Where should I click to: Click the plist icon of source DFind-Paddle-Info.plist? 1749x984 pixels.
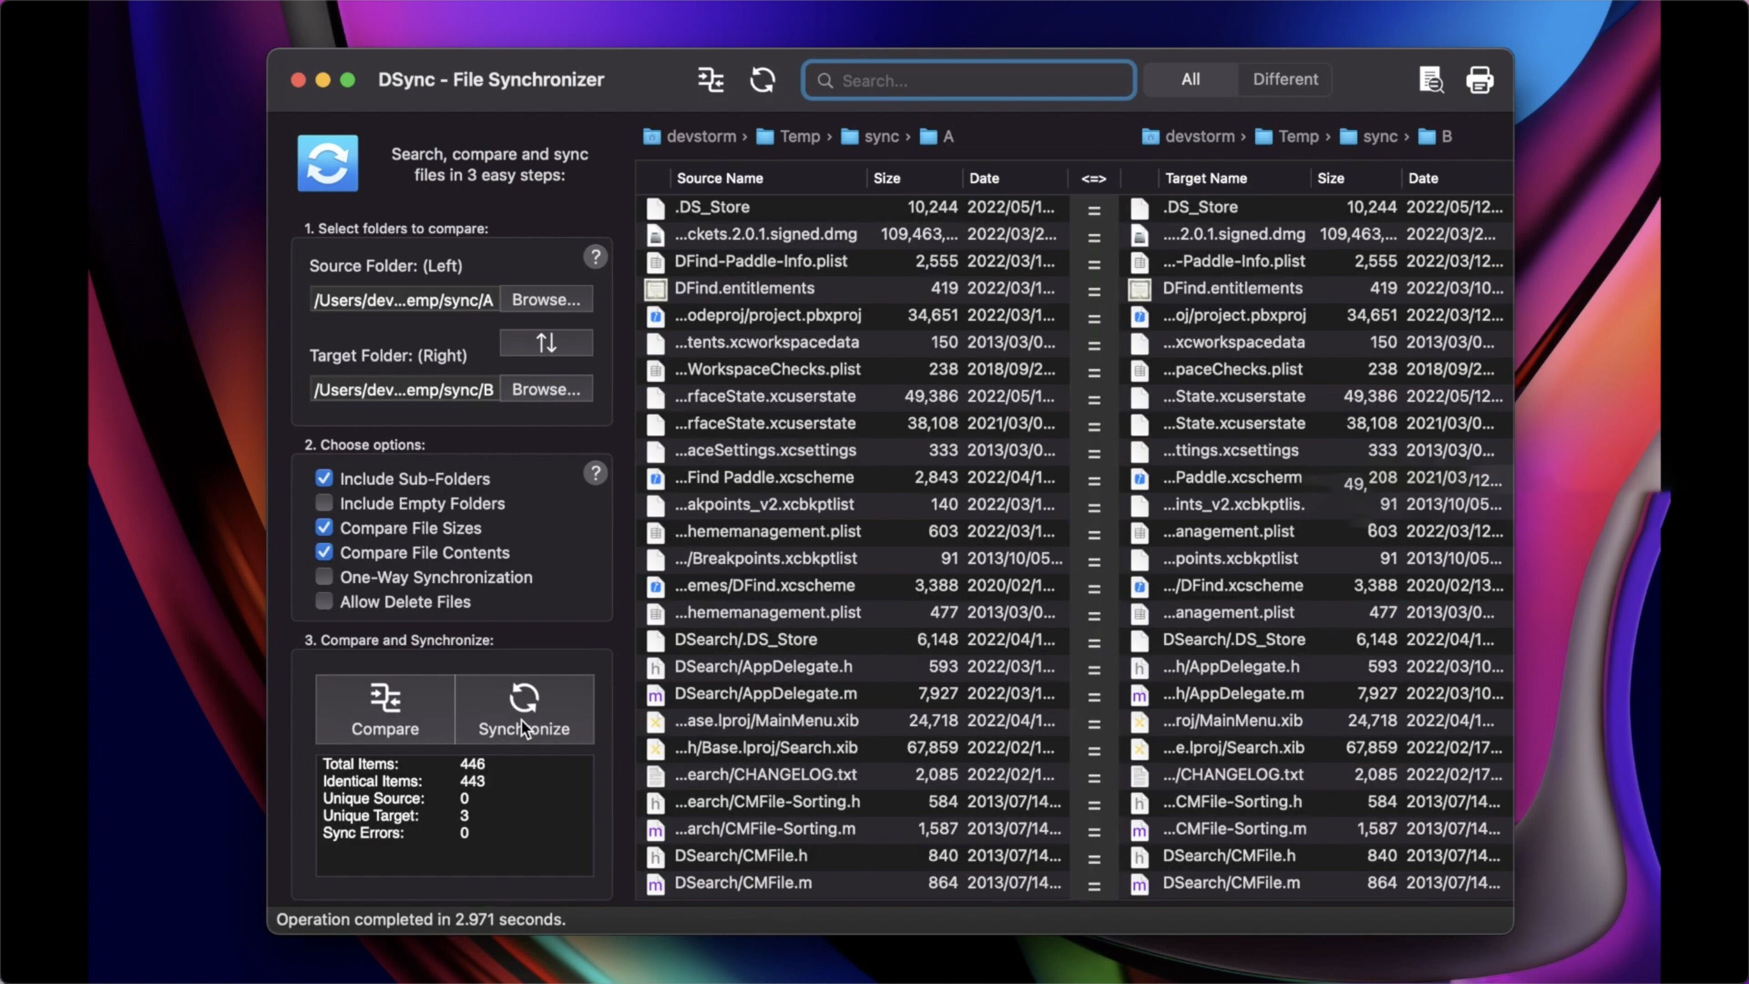(x=655, y=262)
